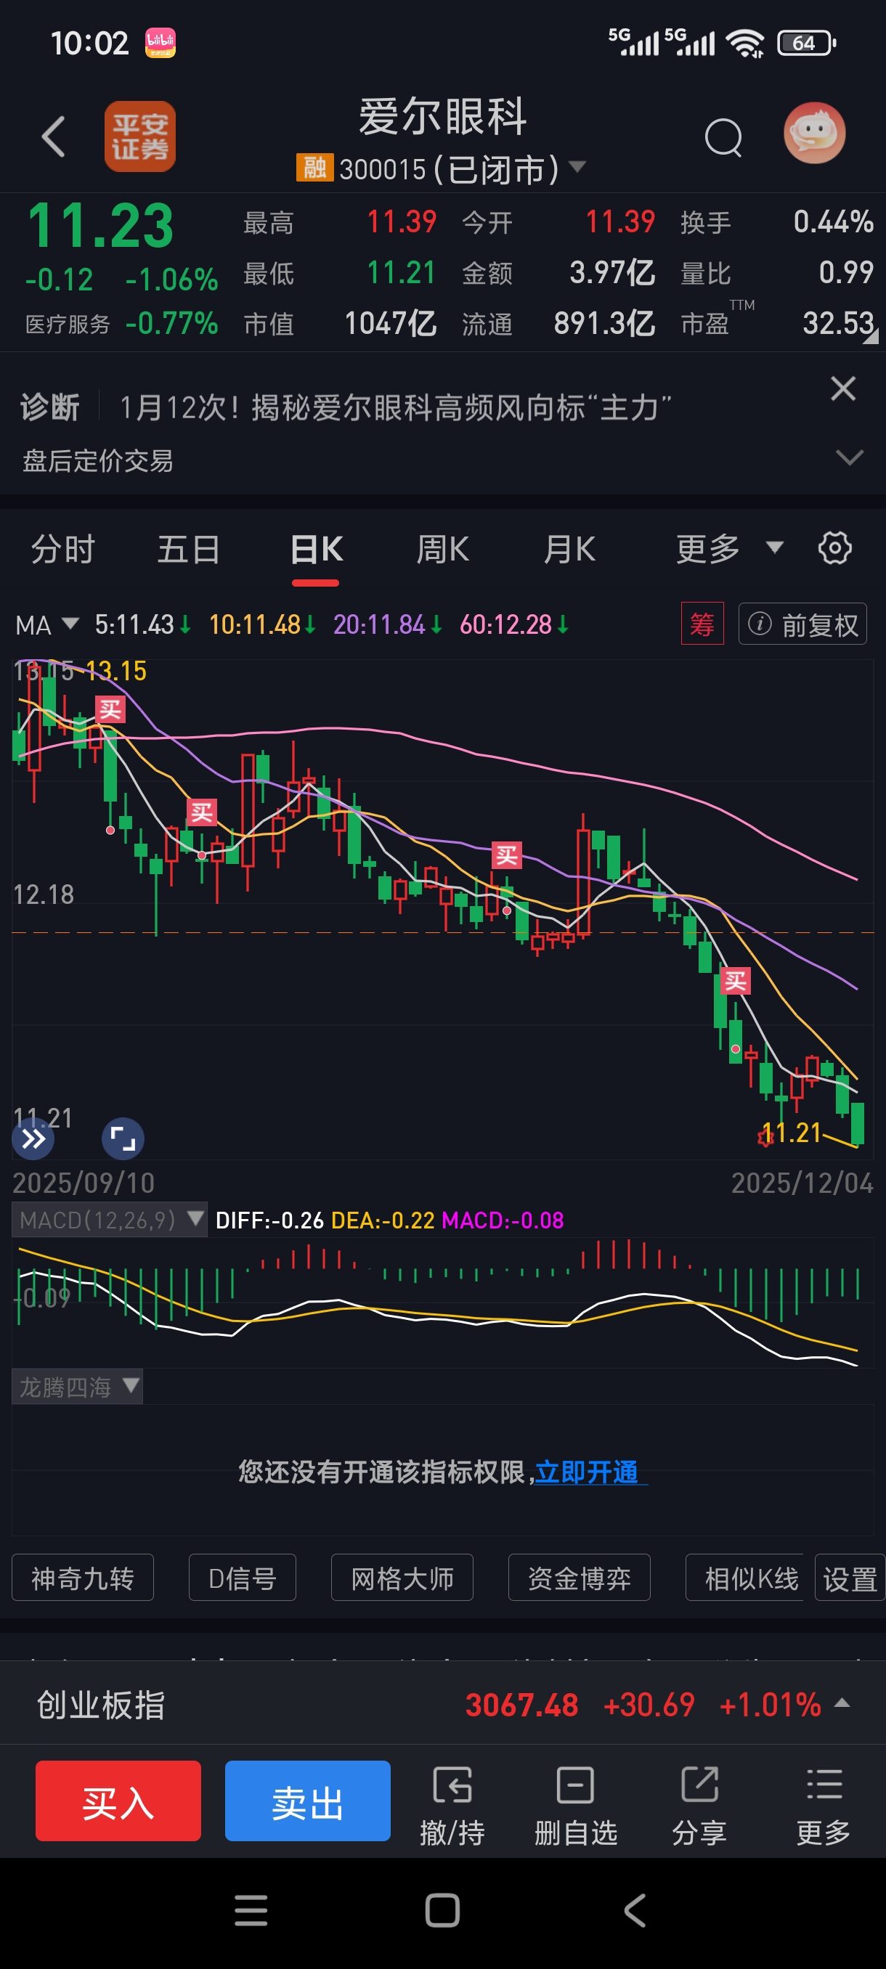
Task: Open the 更多 menu icon in bottom bar
Action: pyautogui.click(x=824, y=1807)
